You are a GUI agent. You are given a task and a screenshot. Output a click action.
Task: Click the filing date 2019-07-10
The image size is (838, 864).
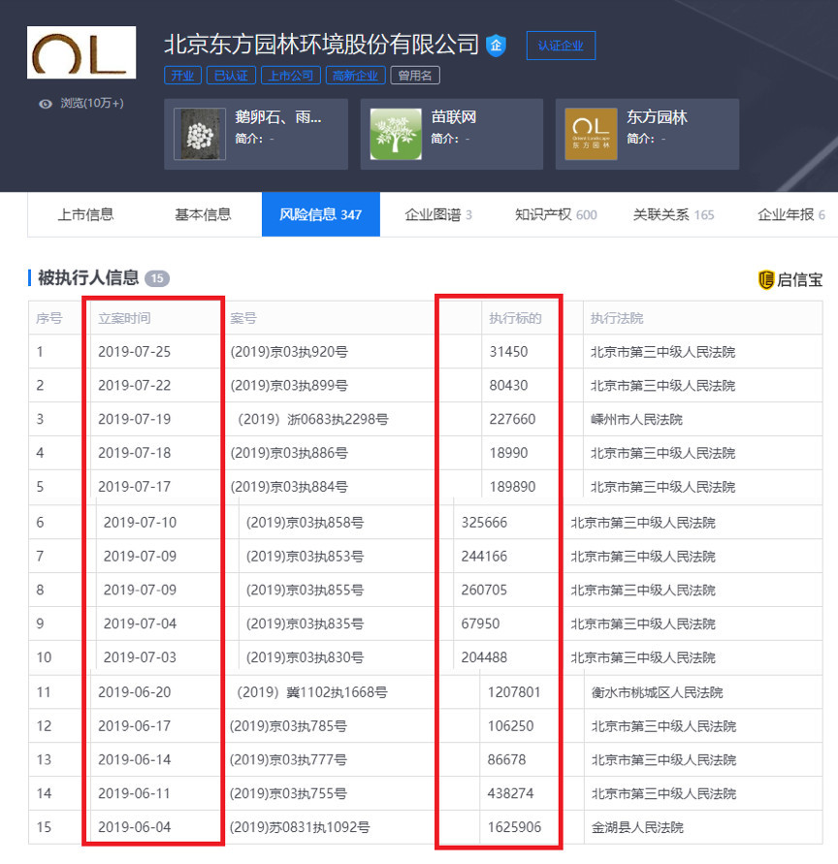[x=140, y=523]
